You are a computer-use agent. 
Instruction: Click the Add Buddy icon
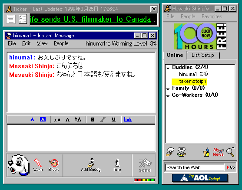click(x=91, y=165)
